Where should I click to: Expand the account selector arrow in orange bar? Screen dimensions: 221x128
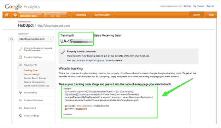[x=69, y=15]
